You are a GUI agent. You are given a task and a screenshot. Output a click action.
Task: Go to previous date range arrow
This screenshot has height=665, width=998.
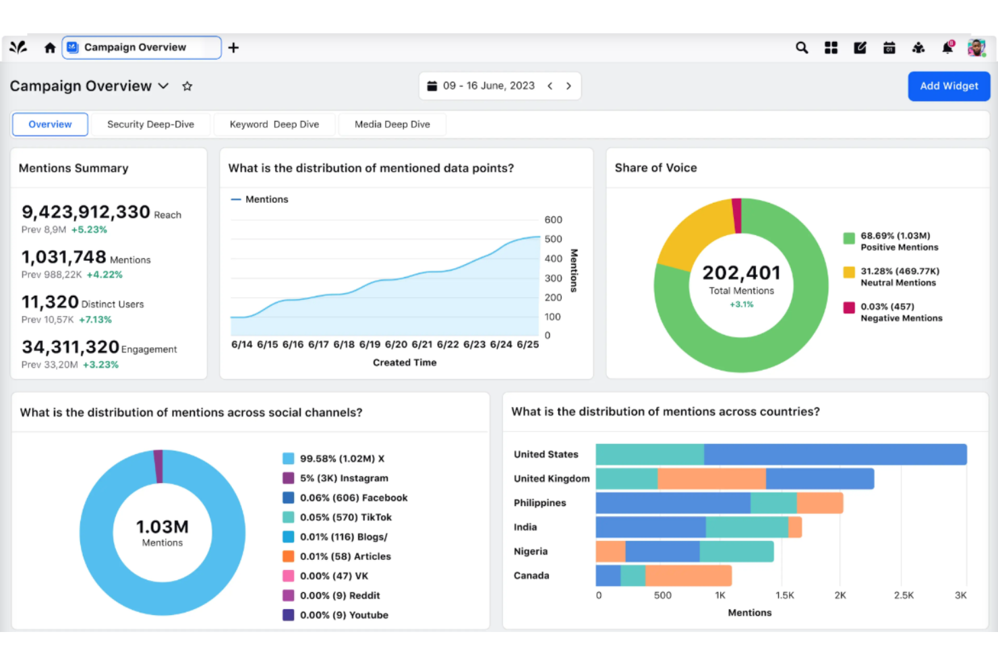(x=550, y=86)
